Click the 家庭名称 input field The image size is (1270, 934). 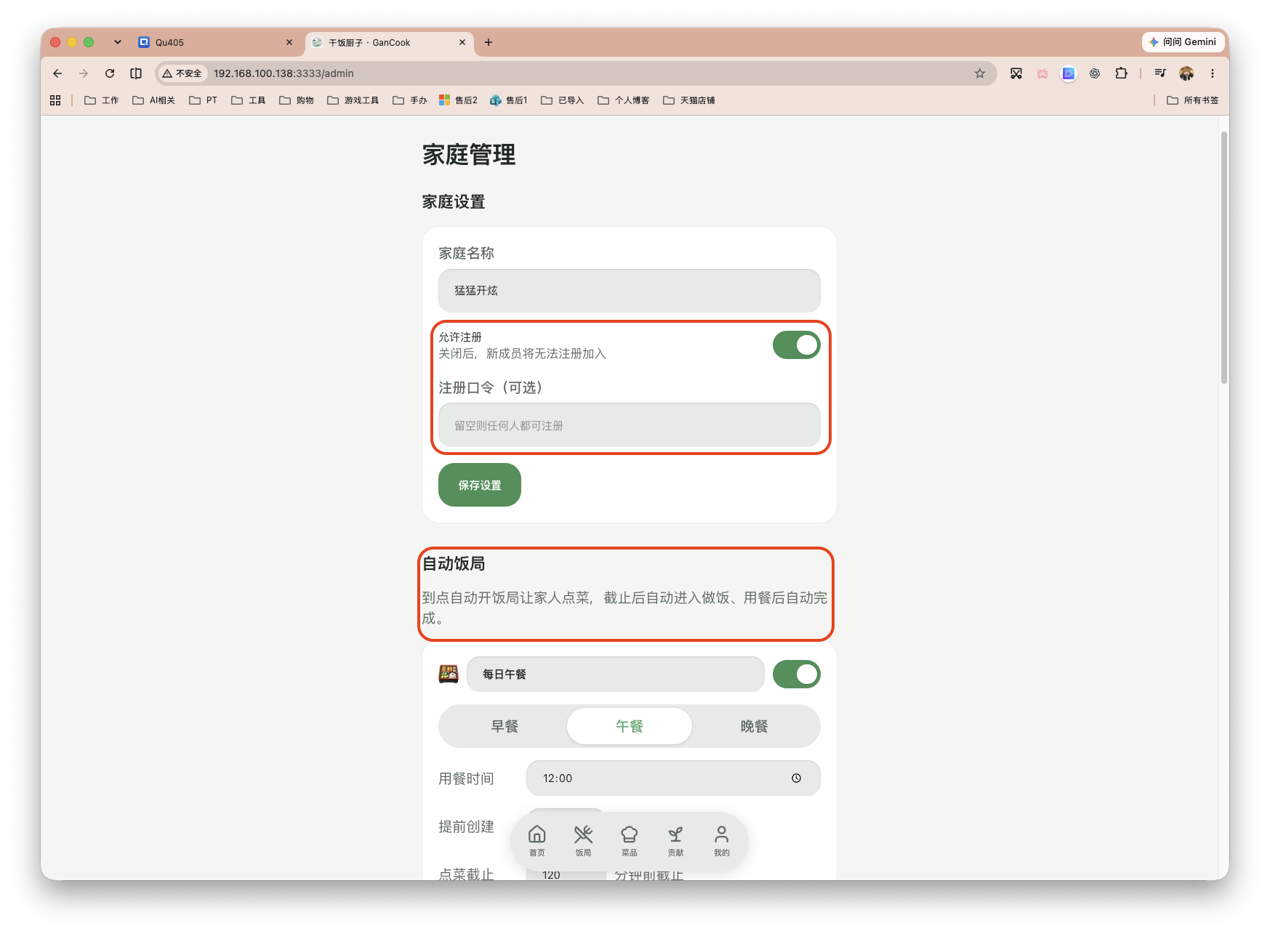(630, 291)
